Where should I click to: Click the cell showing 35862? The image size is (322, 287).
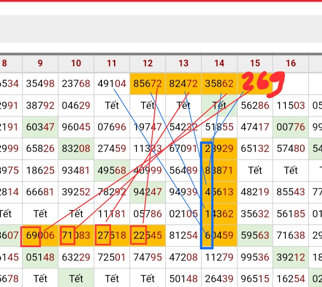[219, 83]
